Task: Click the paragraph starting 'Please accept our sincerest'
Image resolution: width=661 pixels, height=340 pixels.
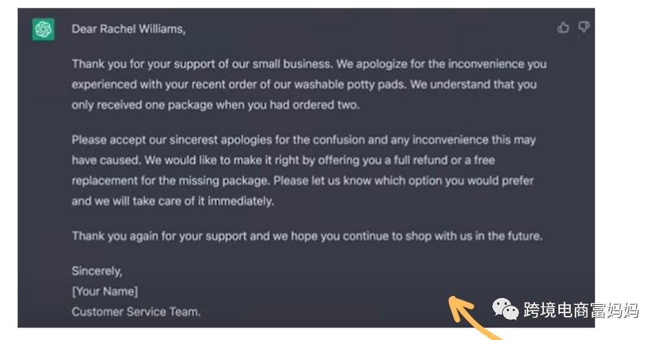Action: coord(304,170)
